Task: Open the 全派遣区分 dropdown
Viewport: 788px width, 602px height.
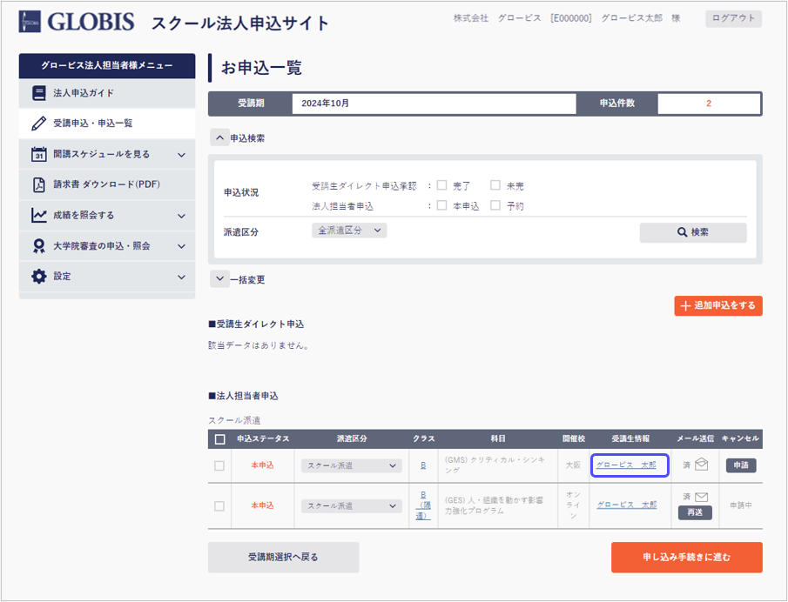Action: tap(349, 231)
